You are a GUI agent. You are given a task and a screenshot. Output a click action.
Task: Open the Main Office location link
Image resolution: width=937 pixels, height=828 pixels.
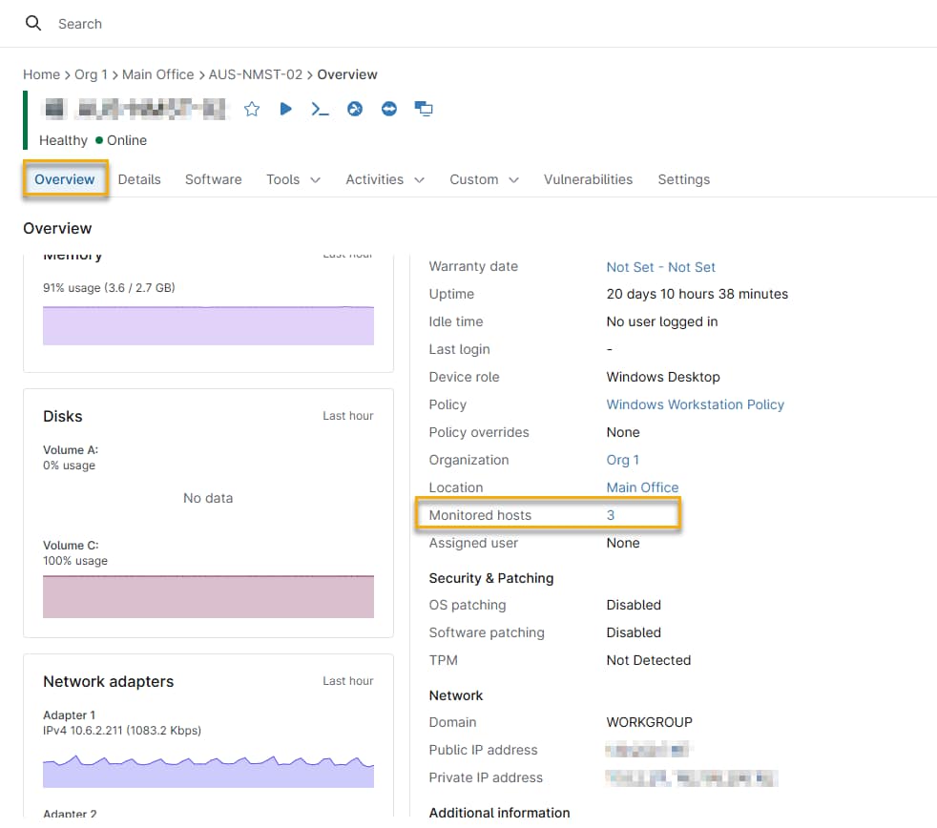point(642,487)
